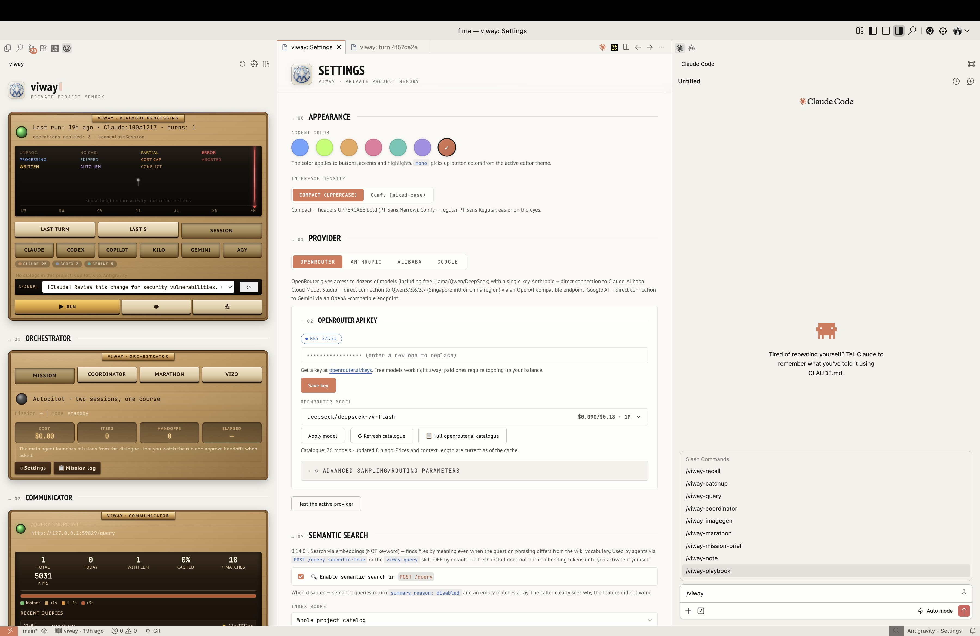
Task: Start the dialogue processing RUN button
Action: tap(67, 307)
